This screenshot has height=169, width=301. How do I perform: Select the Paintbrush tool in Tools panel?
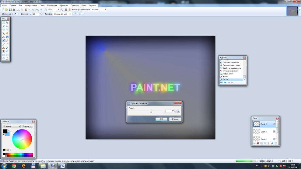3,41
